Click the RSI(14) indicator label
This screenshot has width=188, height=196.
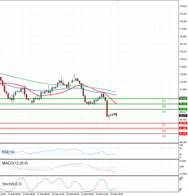(x=8, y=152)
